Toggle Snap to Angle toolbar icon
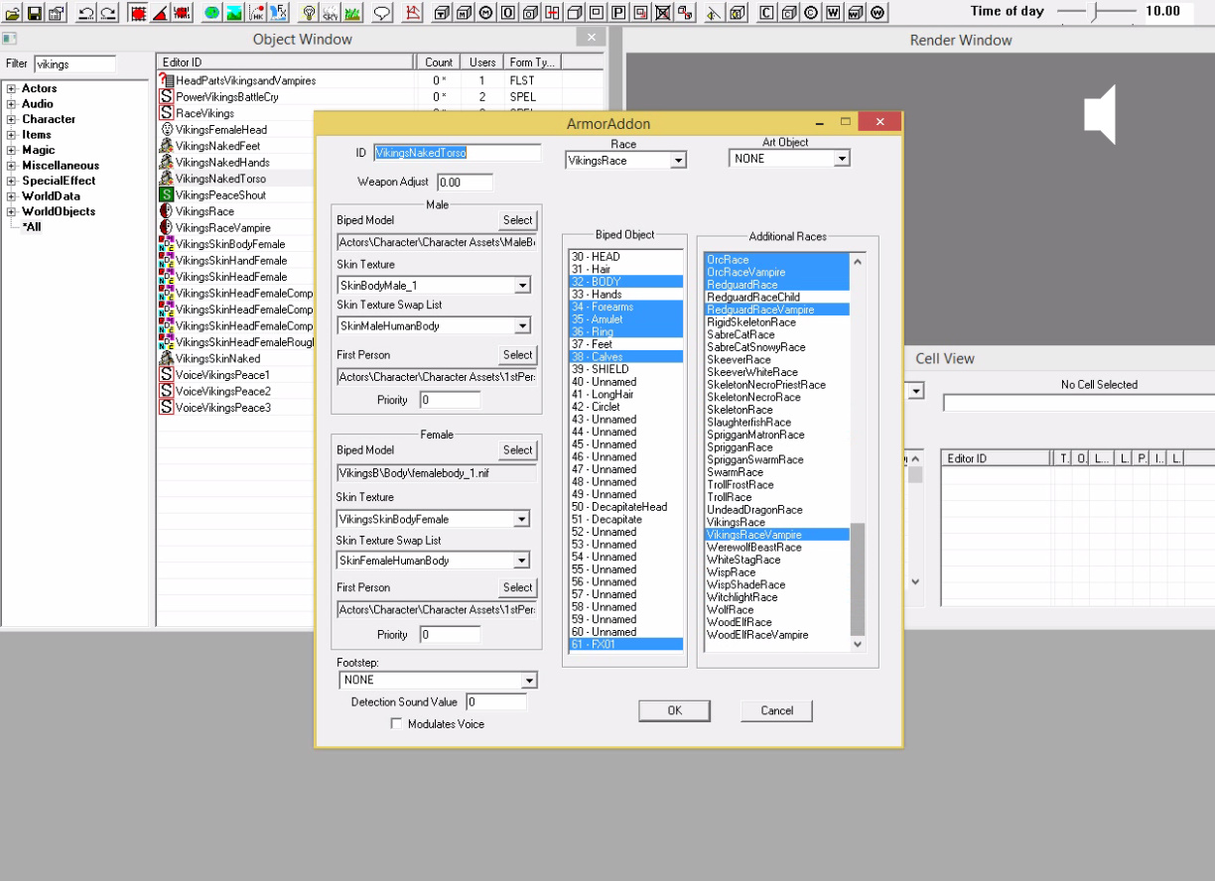The image size is (1215, 881). (x=159, y=13)
